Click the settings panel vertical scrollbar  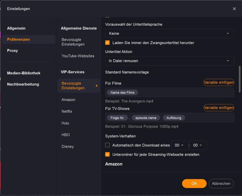point(240,79)
